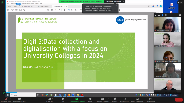
Task: Open the Настройки просмотра dropdown
Action: [x=114, y=1]
